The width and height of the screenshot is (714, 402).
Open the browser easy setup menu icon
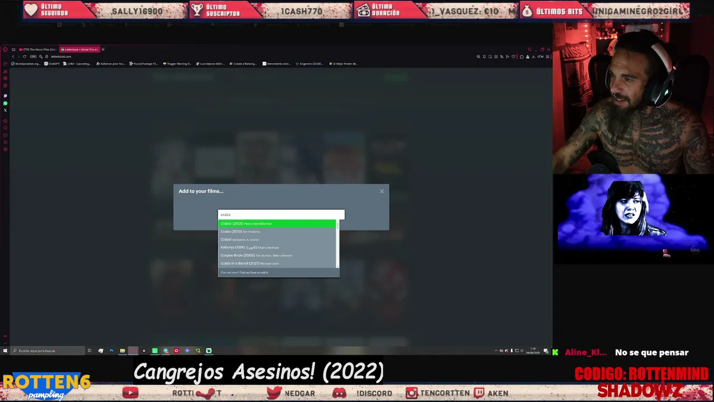click(x=547, y=56)
